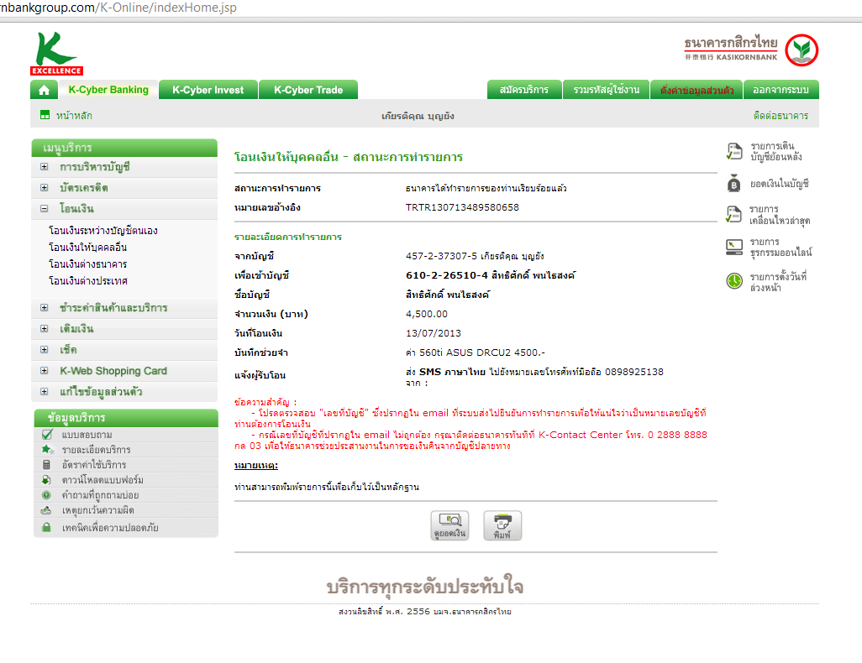Click the เทคนิคเพื่อความปลอดภัย padlock icon
Image resolution: width=862 pixels, height=663 pixels.
click(47, 527)
